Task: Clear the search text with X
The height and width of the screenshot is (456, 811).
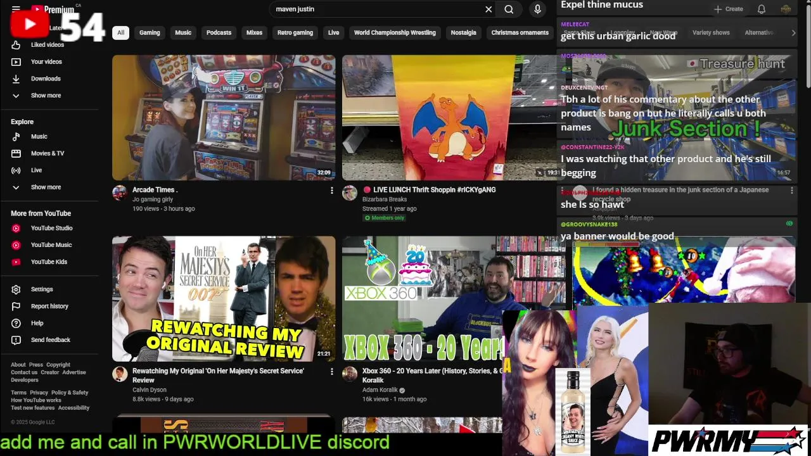Action: click(x=489, y=9)
